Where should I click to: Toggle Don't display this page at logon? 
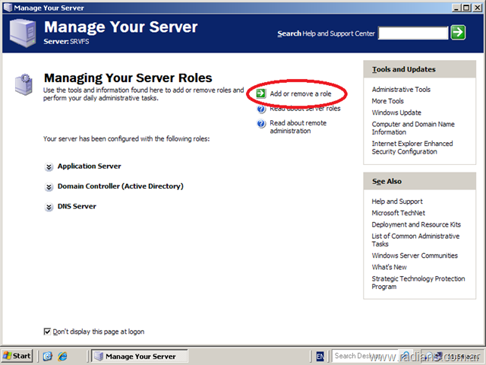point(48,332)
